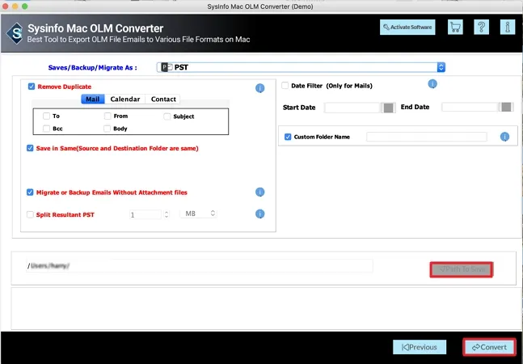Viewport: 523px width, 364px height.
Task: Click Activate Software button
Action: tap(407, 27)
